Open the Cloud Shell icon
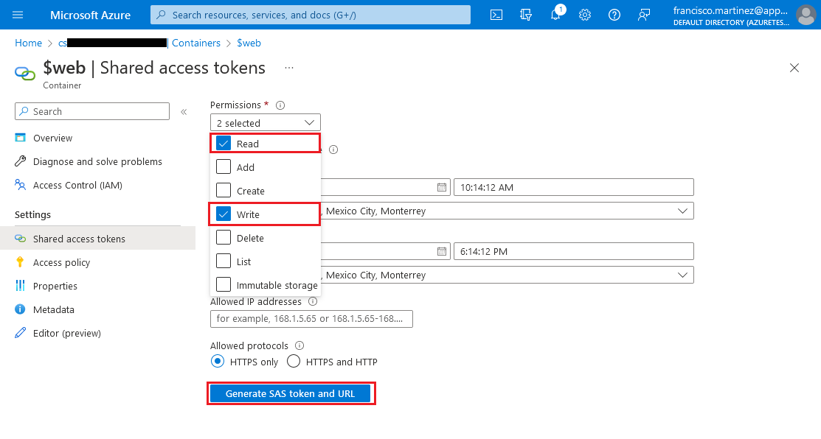 pos(497,15)
